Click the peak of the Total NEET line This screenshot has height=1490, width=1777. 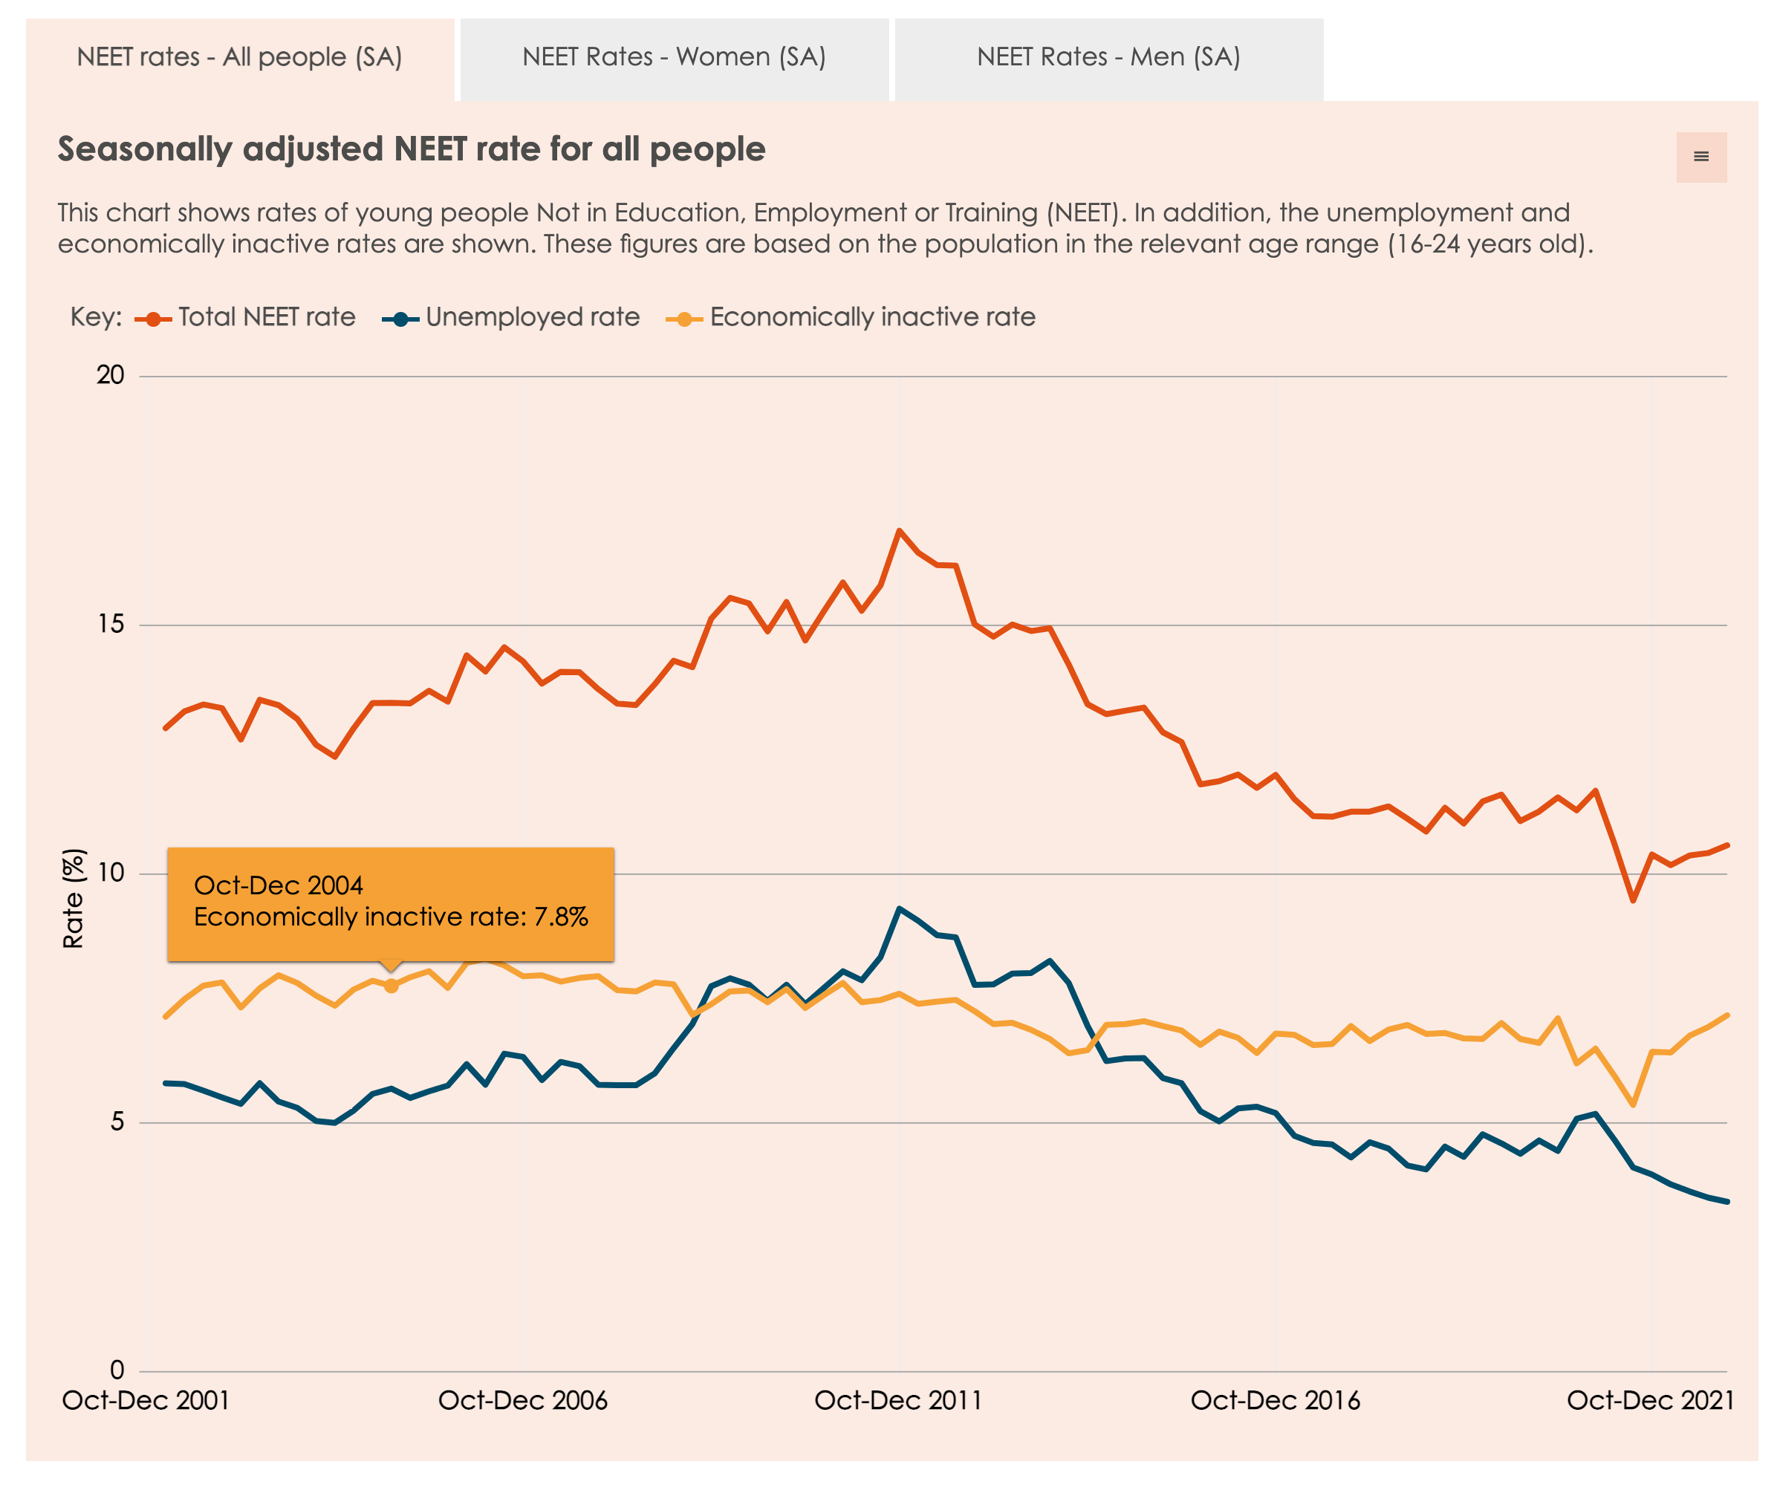[900, 531]
